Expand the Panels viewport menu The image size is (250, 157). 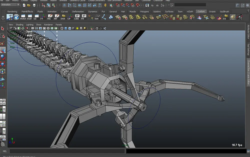coord(58,25)
